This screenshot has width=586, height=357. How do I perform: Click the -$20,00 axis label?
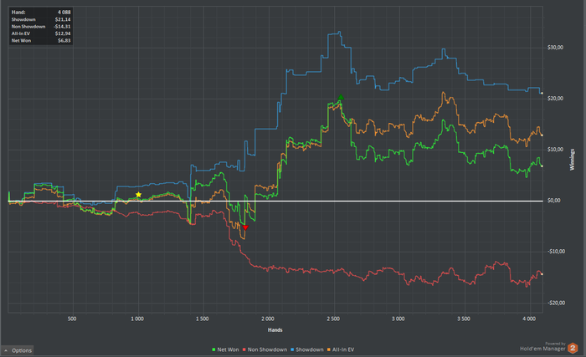click(556, 303)
